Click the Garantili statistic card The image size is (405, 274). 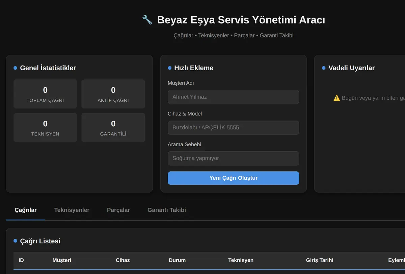point(113,127)
